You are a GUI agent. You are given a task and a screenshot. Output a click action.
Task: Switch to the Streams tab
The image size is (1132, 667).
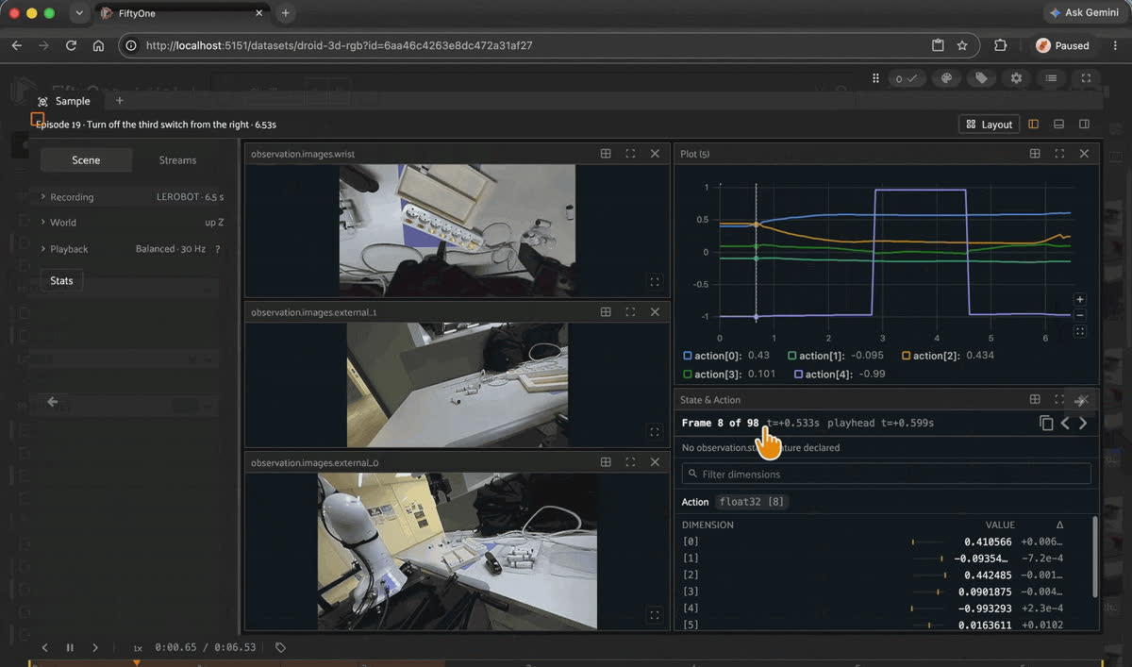pos(177,160)
